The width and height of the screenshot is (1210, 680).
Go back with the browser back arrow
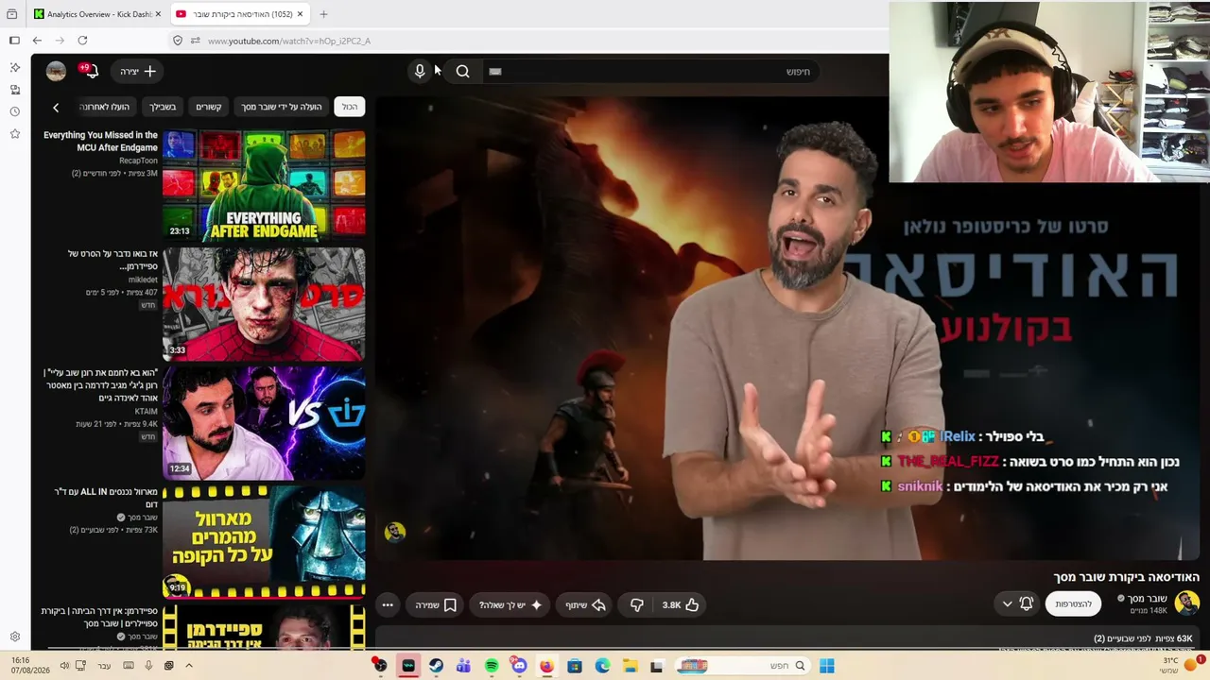37,41
